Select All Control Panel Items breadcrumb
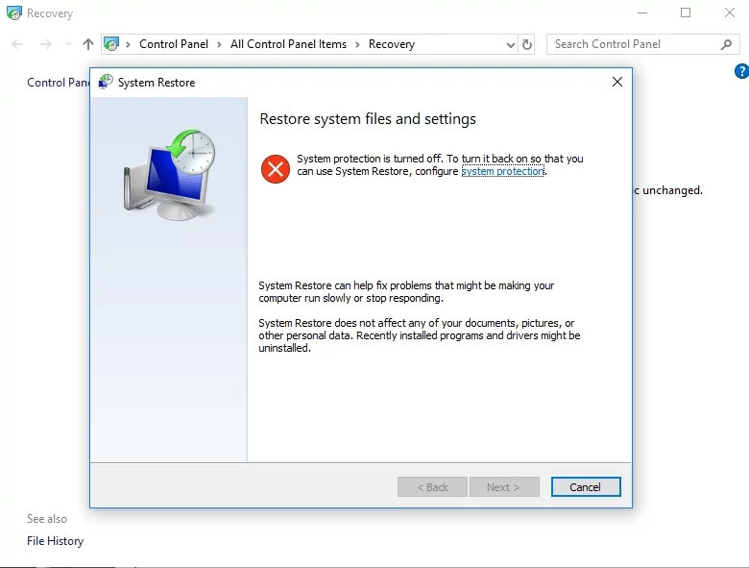 288,44
